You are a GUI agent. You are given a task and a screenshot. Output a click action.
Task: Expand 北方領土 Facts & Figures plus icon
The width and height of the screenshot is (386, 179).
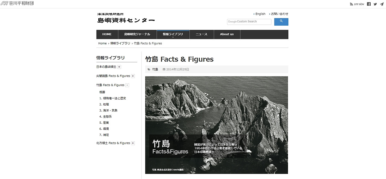(x=133, y=143)
